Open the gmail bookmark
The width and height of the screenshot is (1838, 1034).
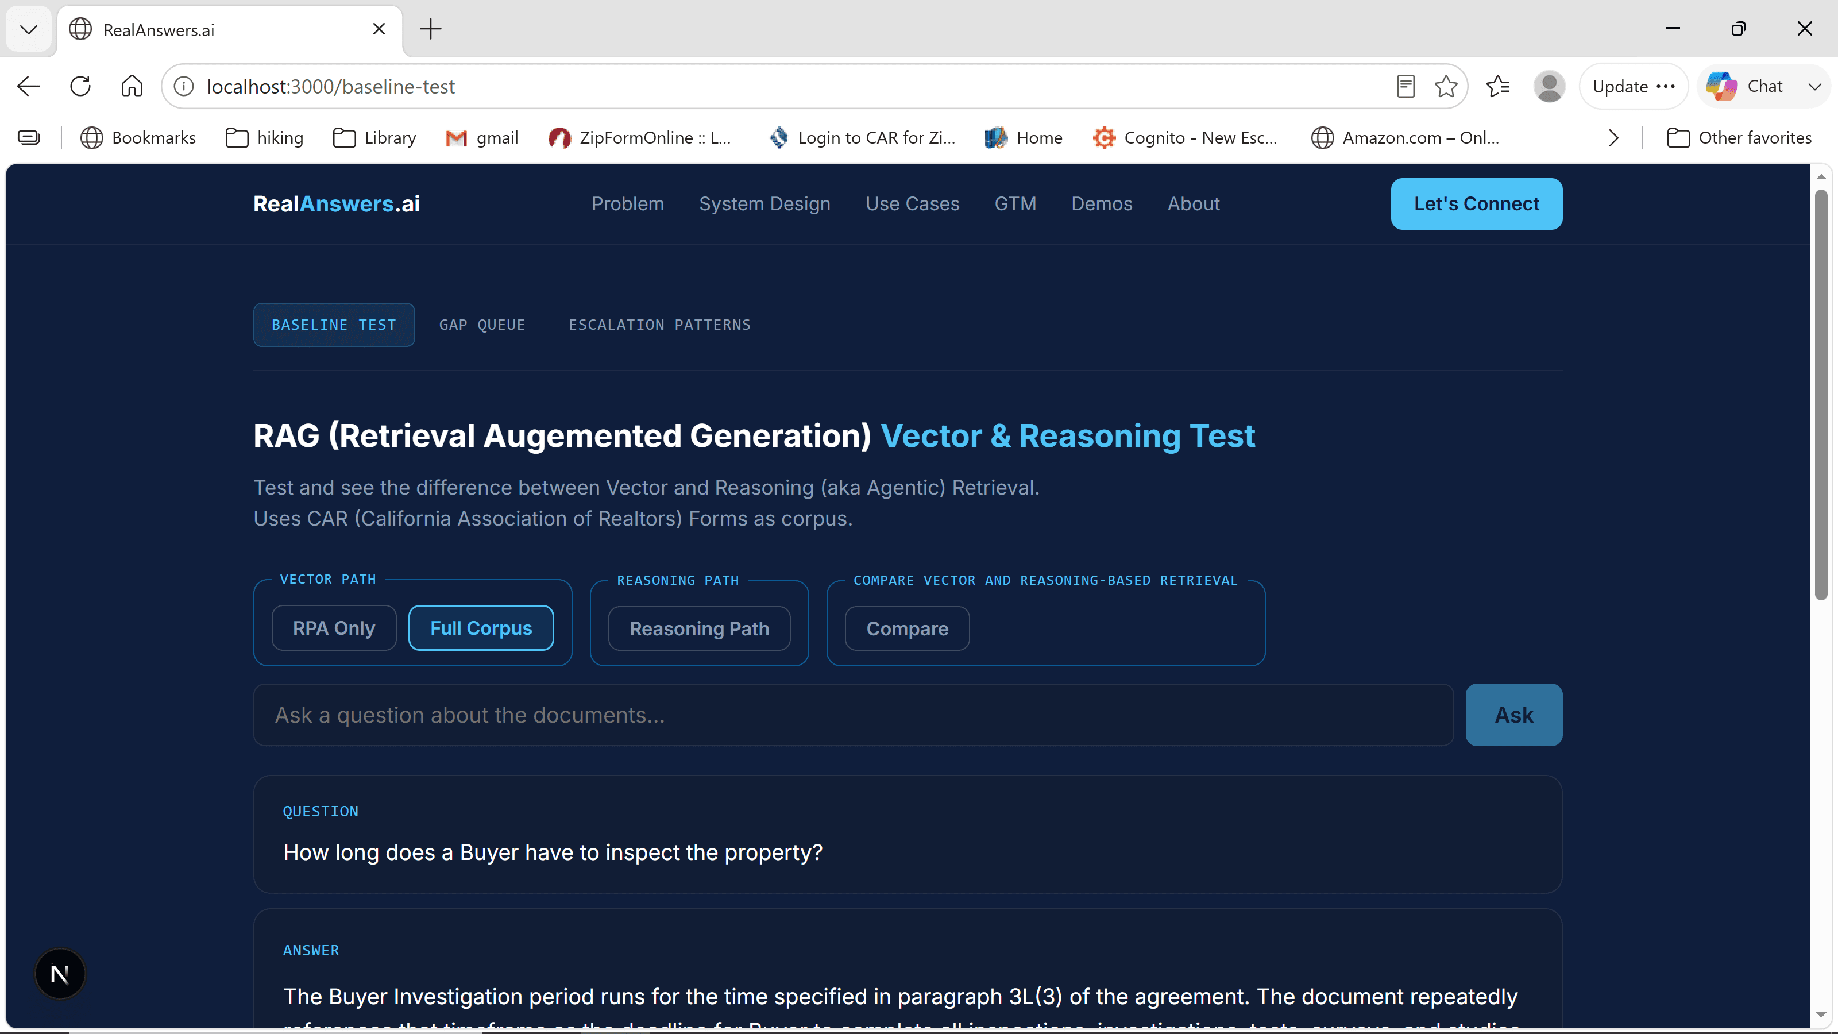click(x=482, y=138)
